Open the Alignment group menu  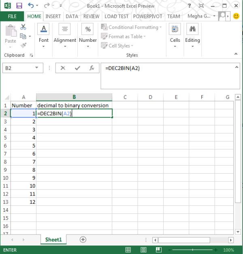pos(65,36)
